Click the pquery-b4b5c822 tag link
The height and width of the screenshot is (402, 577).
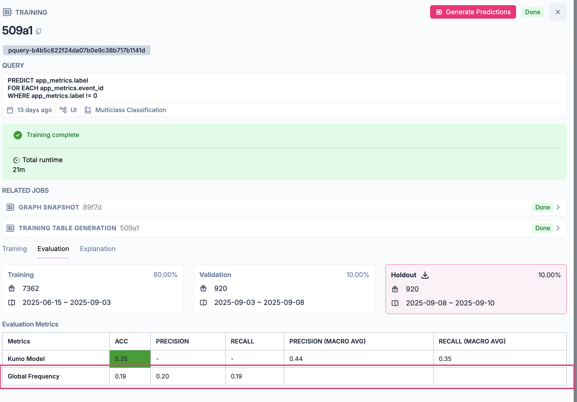point(77,50)
